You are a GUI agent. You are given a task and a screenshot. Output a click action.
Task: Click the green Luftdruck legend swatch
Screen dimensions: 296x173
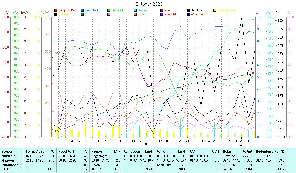coord(109,10)
